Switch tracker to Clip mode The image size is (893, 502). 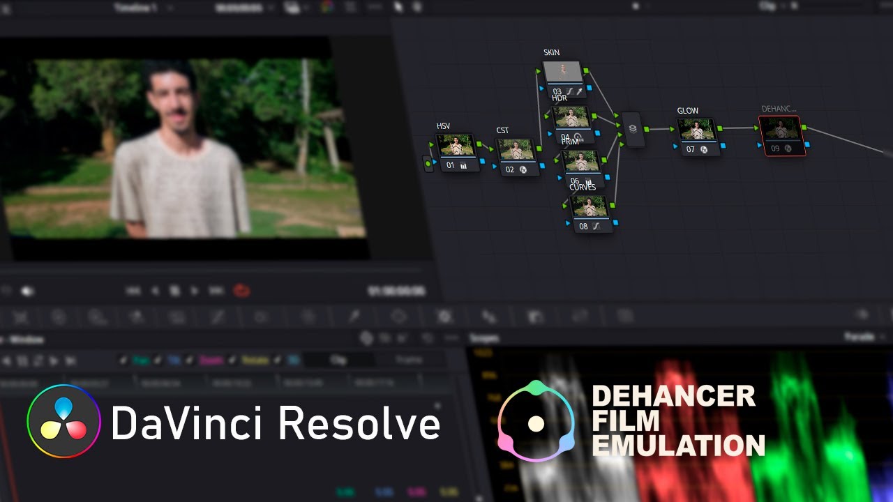[x=338, y=360]
